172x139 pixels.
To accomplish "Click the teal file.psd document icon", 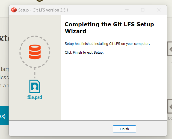I will (35, 86).
